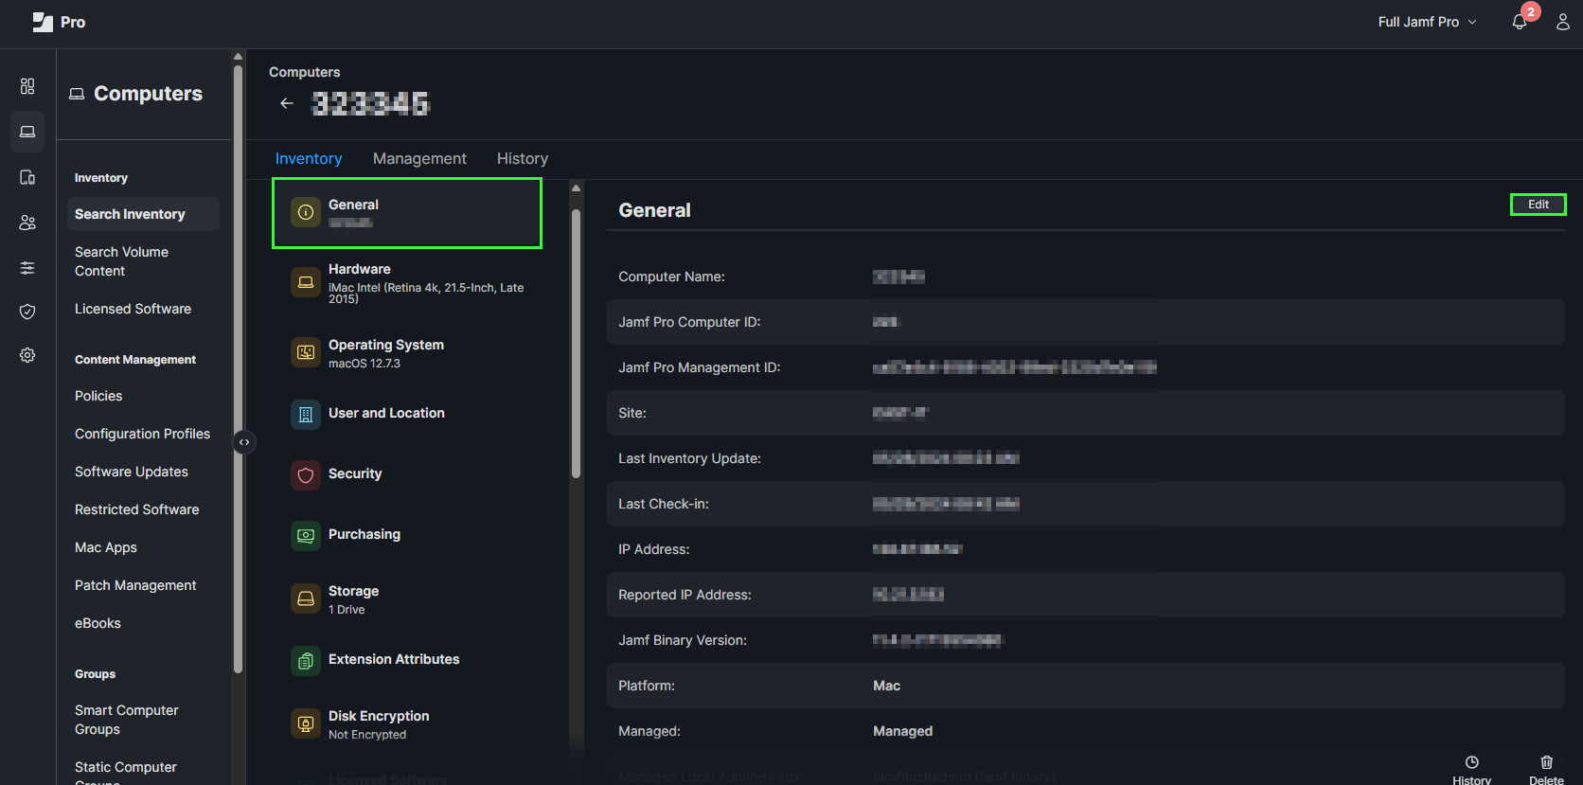Open the Dashboard icon in left rail

point(27,86)
